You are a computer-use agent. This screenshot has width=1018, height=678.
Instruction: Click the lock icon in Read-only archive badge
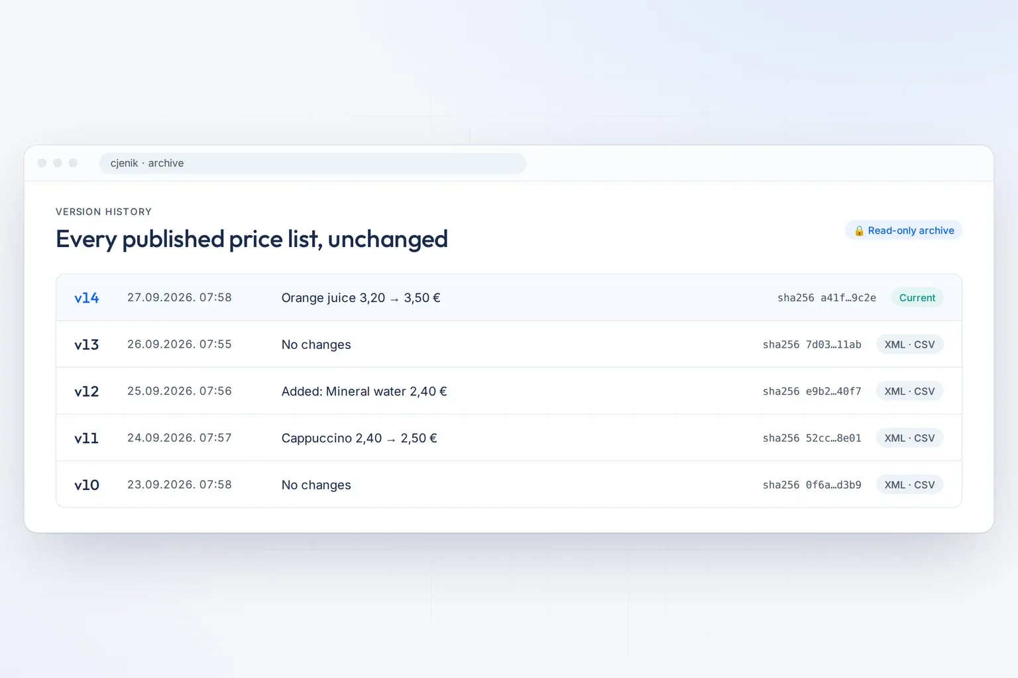point(859,230)
